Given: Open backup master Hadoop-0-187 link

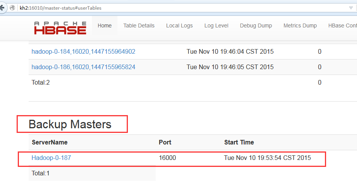Looking at the screenshot, I should point(51,158).
